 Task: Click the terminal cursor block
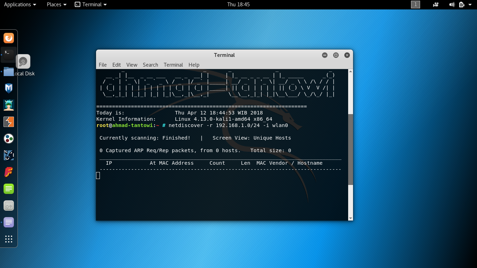coord(98,176)
